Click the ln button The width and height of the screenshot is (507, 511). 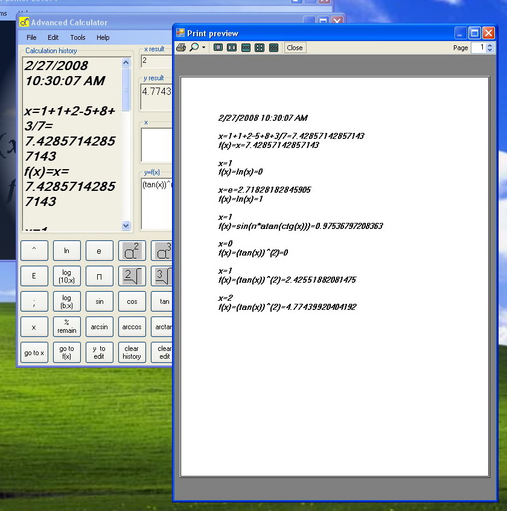point(67,251)
